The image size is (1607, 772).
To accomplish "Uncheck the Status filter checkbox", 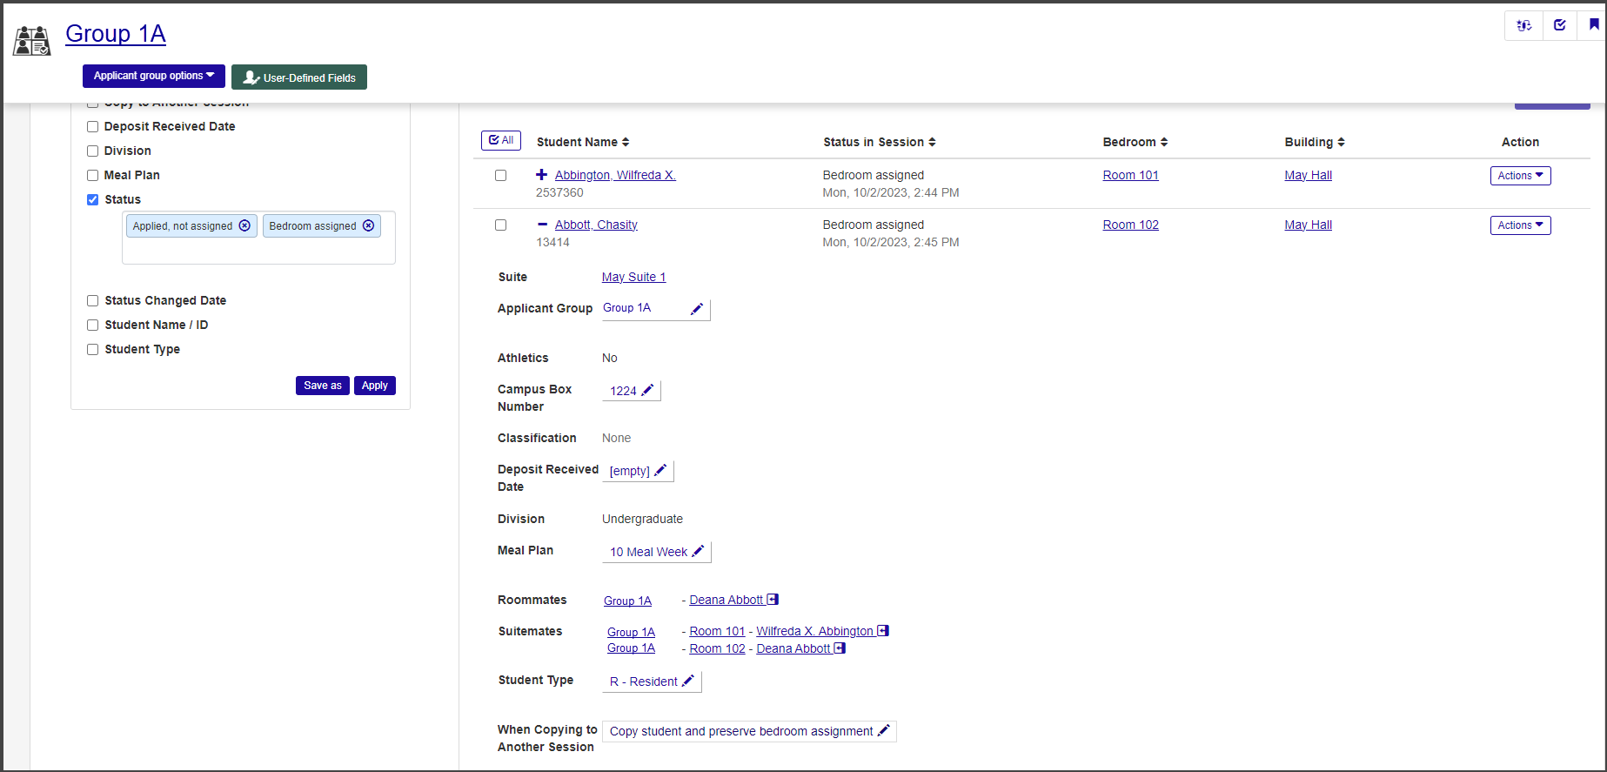I will pyautogui.click(x=93, y=199).
